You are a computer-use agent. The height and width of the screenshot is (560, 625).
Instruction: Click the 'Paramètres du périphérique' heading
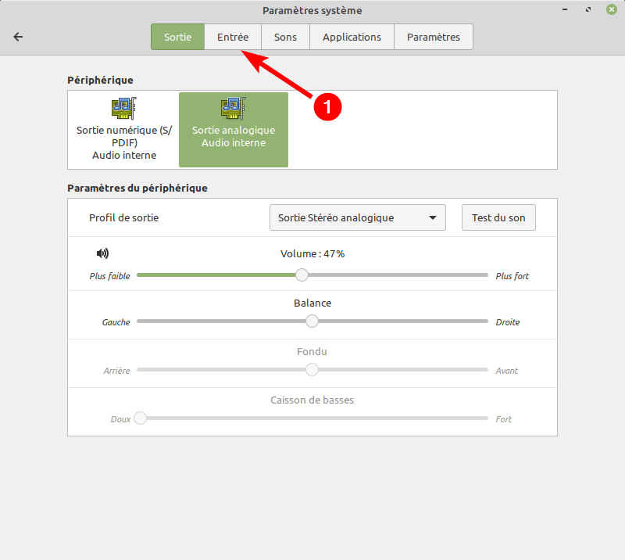pos(137,188)
